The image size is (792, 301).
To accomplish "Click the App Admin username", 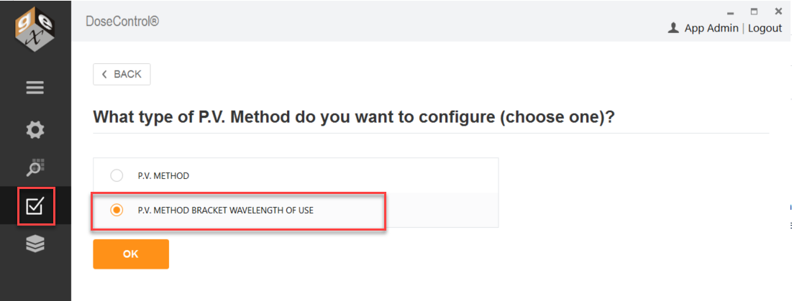I will (711, 29).
